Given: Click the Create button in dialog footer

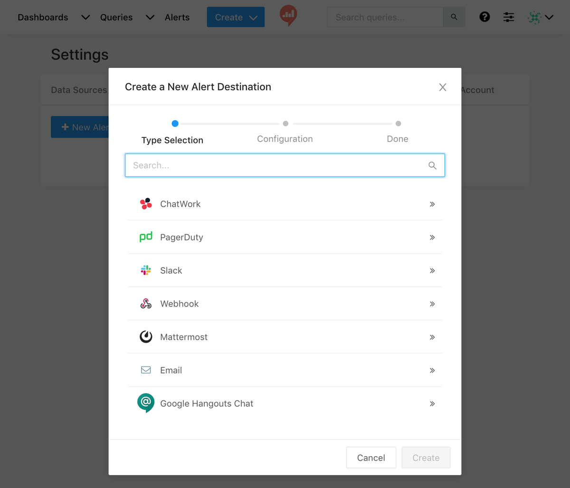Looking at the screenshot, I should point(426,458).
